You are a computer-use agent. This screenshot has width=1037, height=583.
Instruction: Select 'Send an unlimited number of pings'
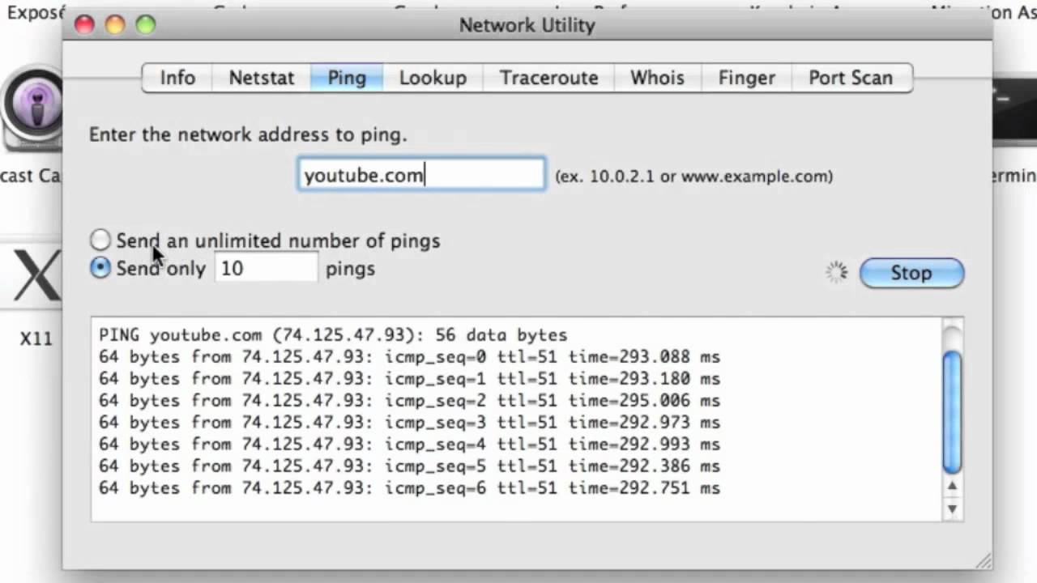click(100, 240)
